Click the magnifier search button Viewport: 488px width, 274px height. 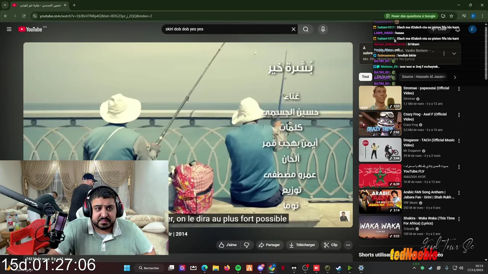click(x=306, y=29)
